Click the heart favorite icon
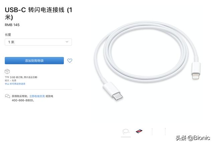The width and height of the screenshot is (214, 145). pos(70,61)
